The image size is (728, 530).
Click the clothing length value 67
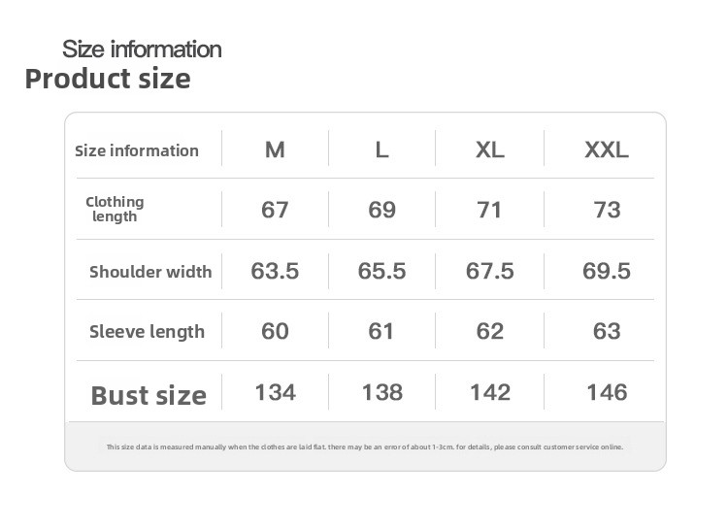click(275, 210)
